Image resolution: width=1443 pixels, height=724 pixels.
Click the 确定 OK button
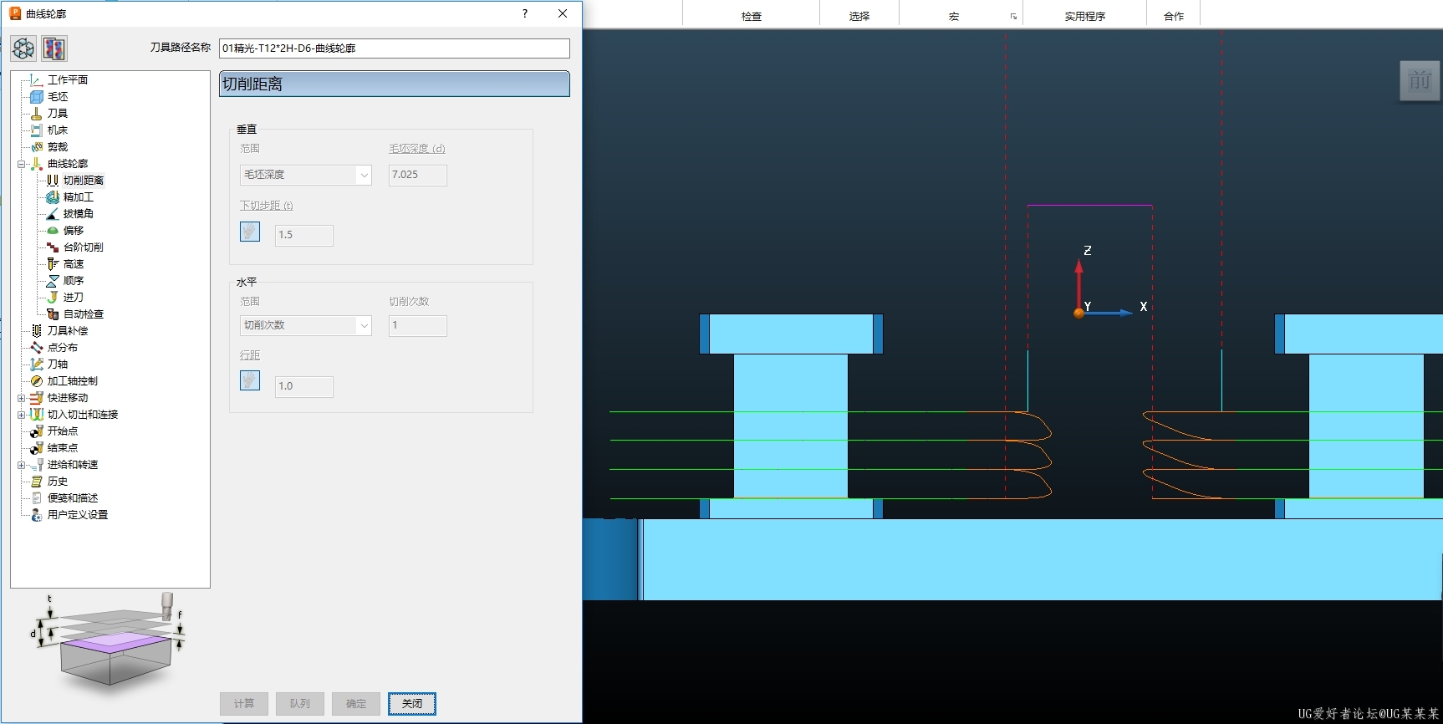tap(356, 704)
